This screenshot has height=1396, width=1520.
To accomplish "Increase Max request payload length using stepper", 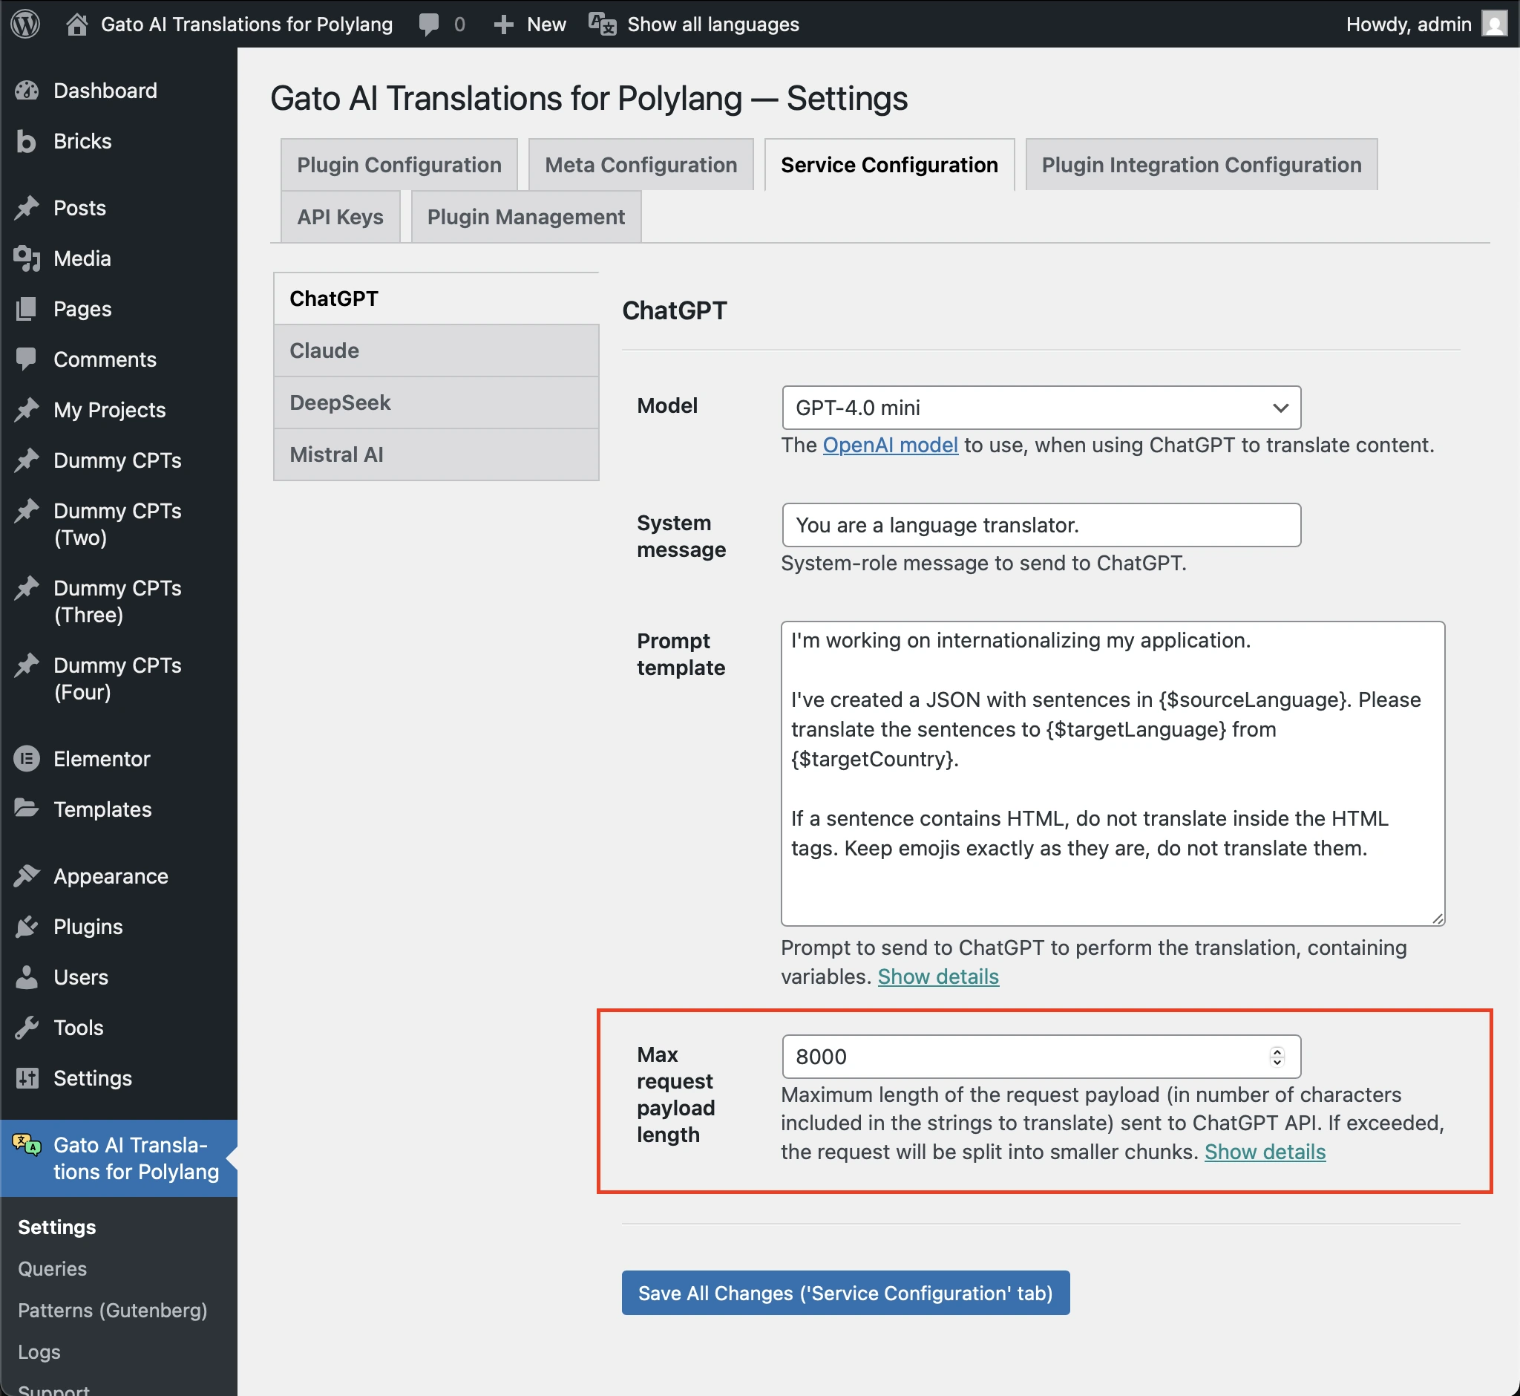I will pyautogui.click(x=1276, y=1051).
